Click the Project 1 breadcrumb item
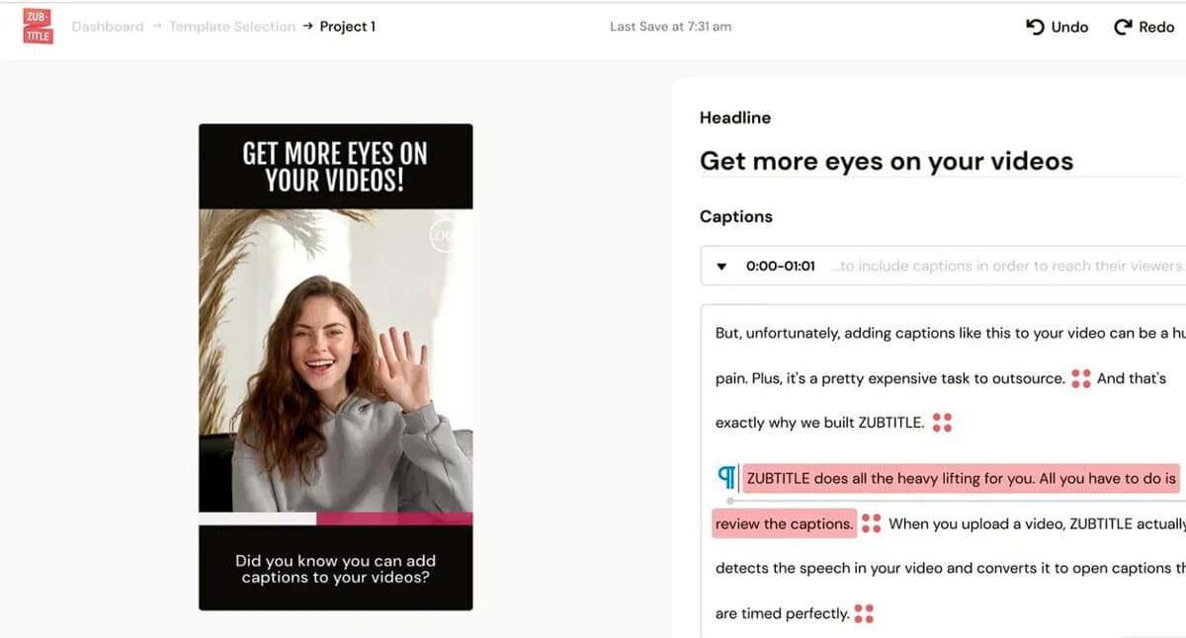 tap(348, 27)
